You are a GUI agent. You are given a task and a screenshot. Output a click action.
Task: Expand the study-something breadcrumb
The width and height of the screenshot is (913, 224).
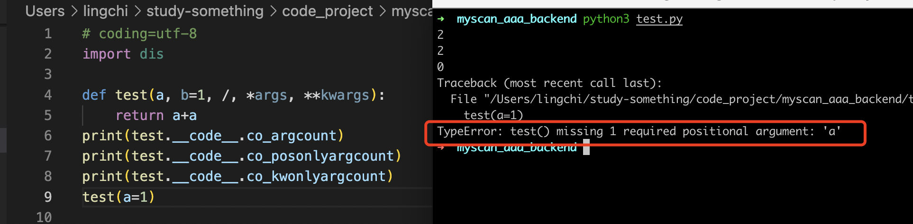205,11
